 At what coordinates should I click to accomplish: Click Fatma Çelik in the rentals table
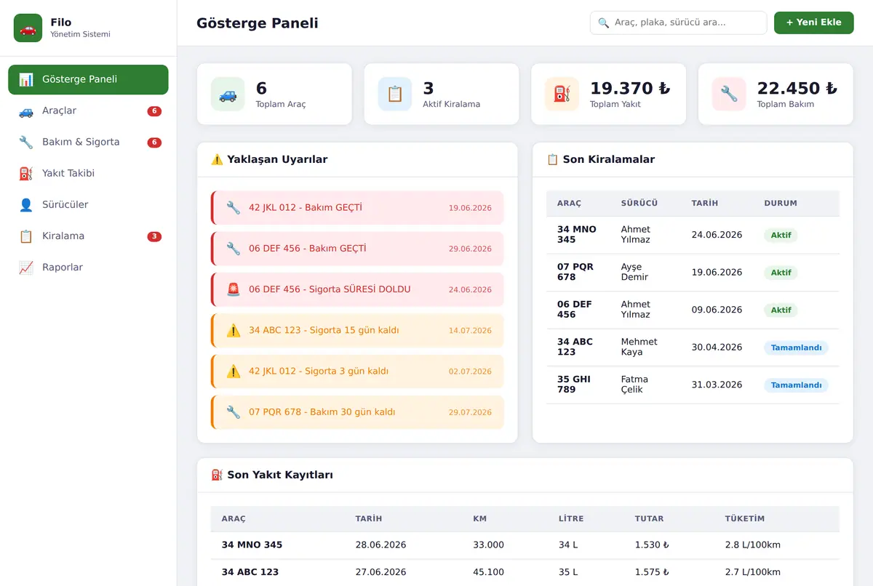pos(634,385)
